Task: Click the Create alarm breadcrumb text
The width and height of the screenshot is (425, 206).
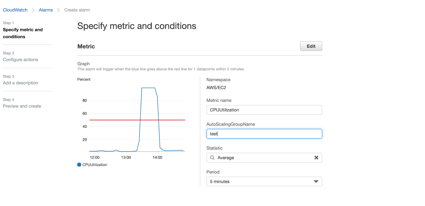Action: [x=77, y=10]
